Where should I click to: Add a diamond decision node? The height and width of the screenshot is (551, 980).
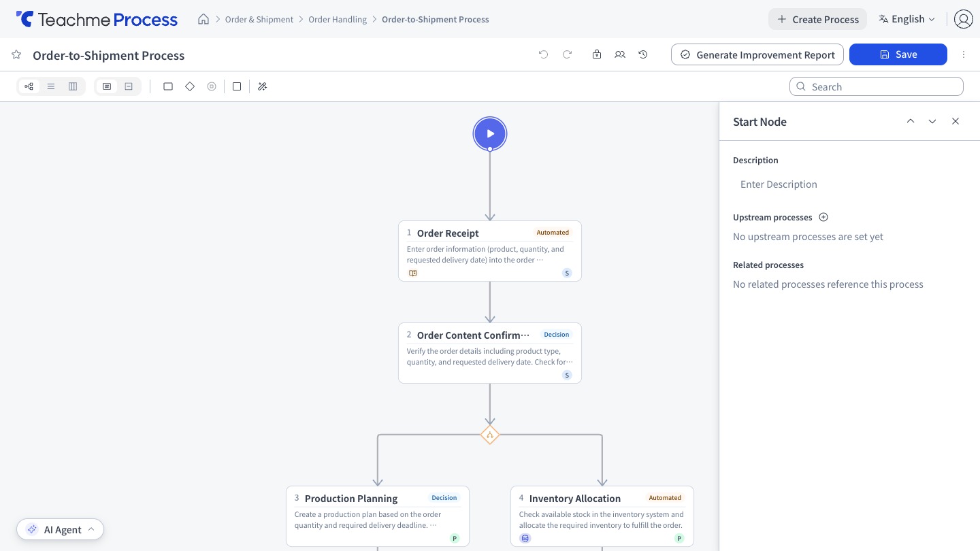(190, 86)
